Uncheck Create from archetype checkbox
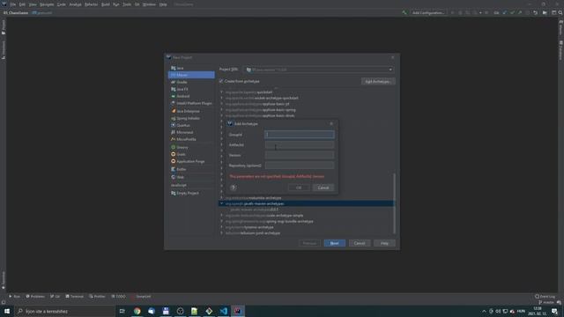 [x=221, y=81]
